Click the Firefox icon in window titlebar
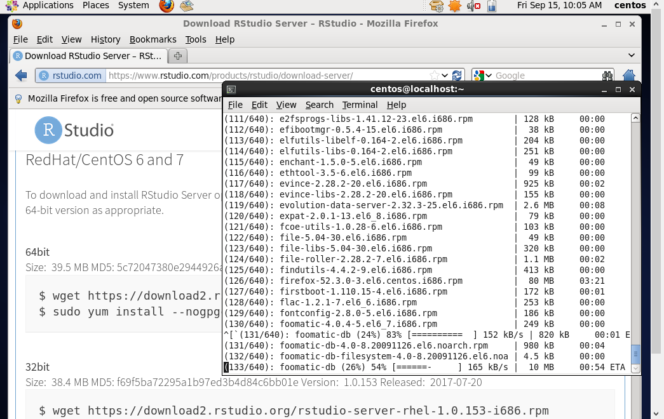664x419 pixels. pyautogui.click(x=17, y=23)
